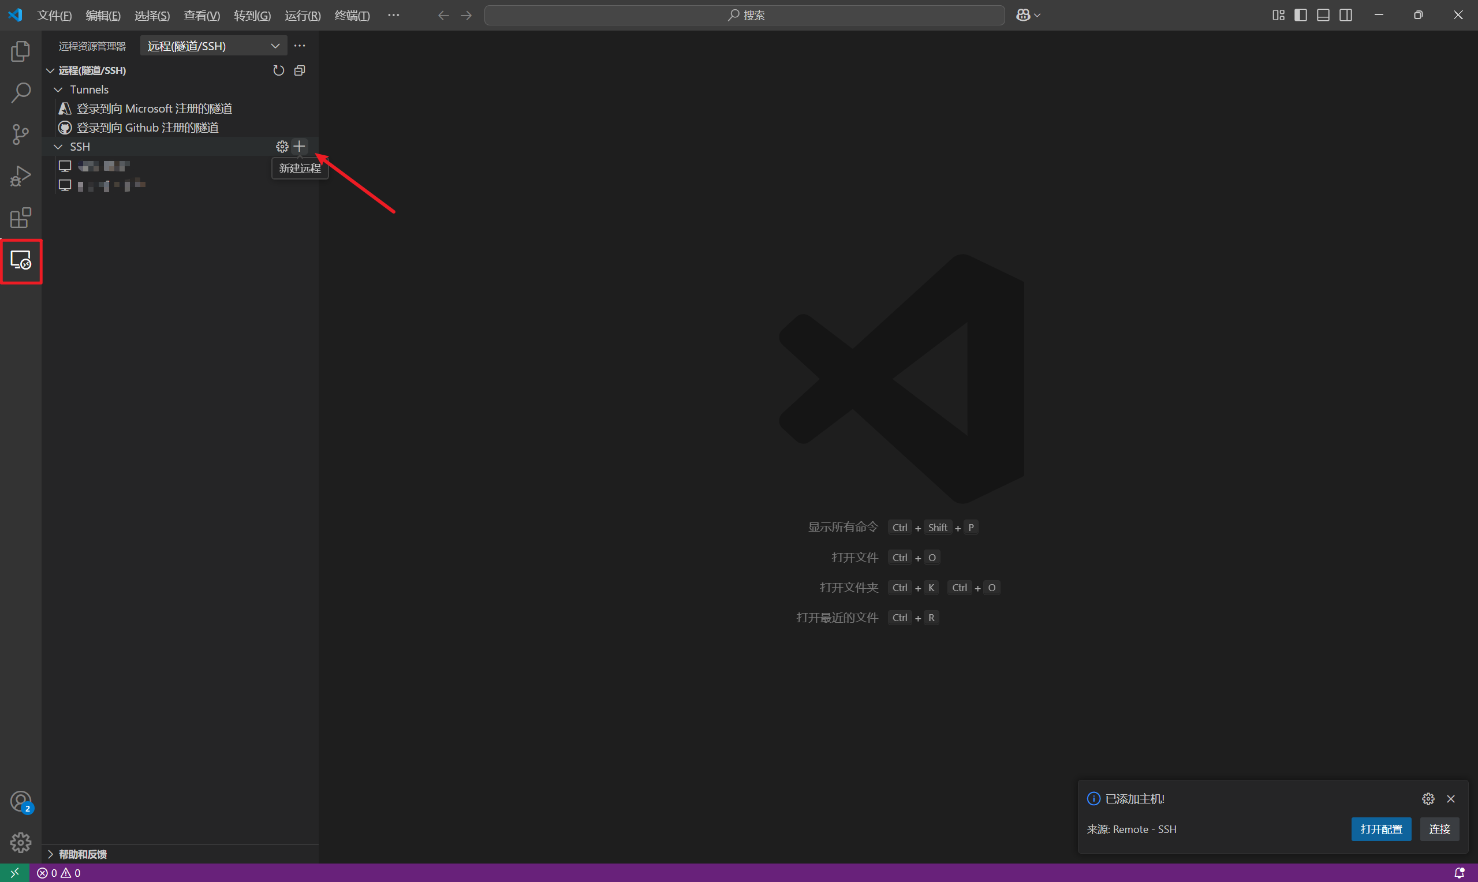Viewport: 1478px width, 882px height.
Task: Open notification settings gear in toast
Action: point(1428,799)
